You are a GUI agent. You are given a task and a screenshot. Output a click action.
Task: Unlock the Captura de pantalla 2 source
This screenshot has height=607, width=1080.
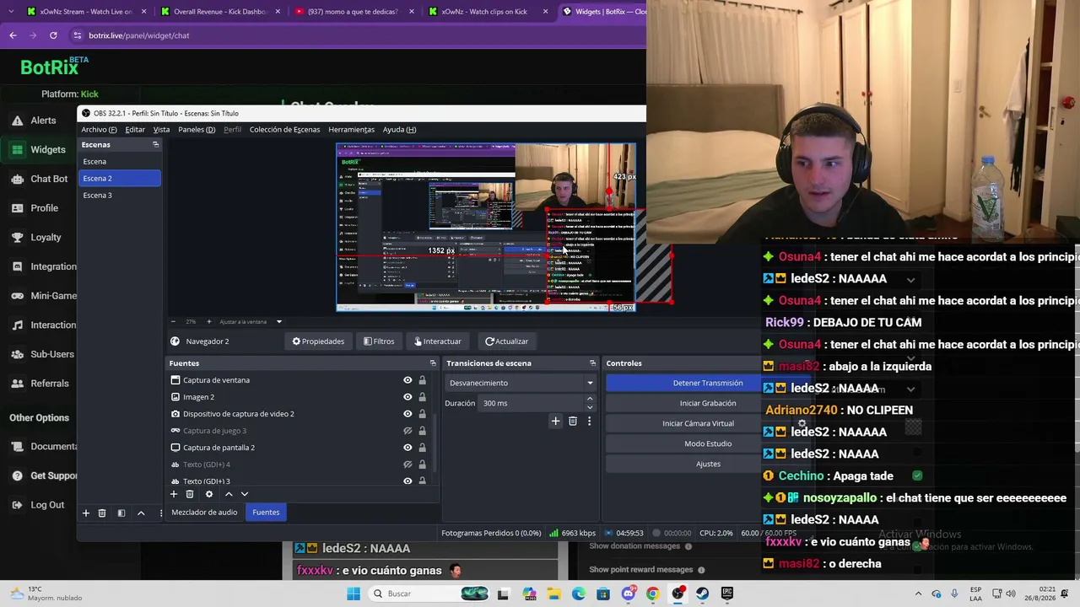pos(422,448)
